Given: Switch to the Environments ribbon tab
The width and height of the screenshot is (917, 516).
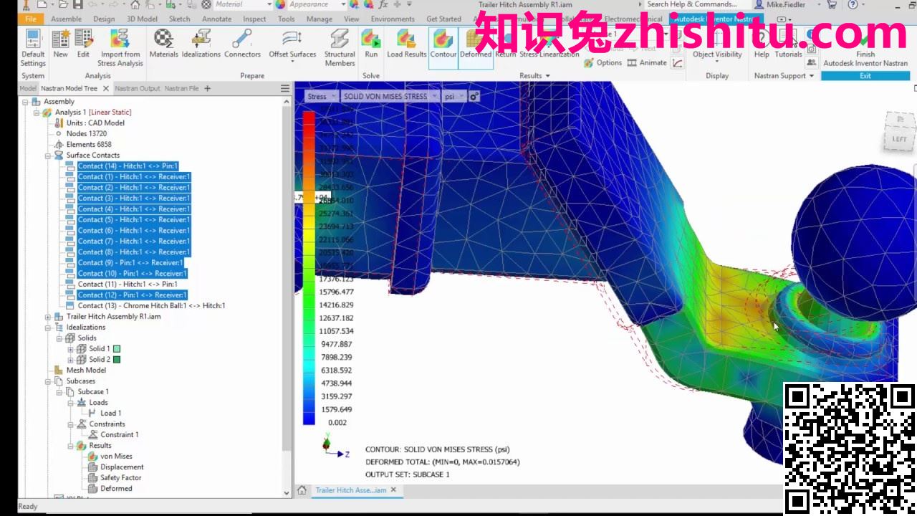Looking at the screenshot, I should coord(393,19).
